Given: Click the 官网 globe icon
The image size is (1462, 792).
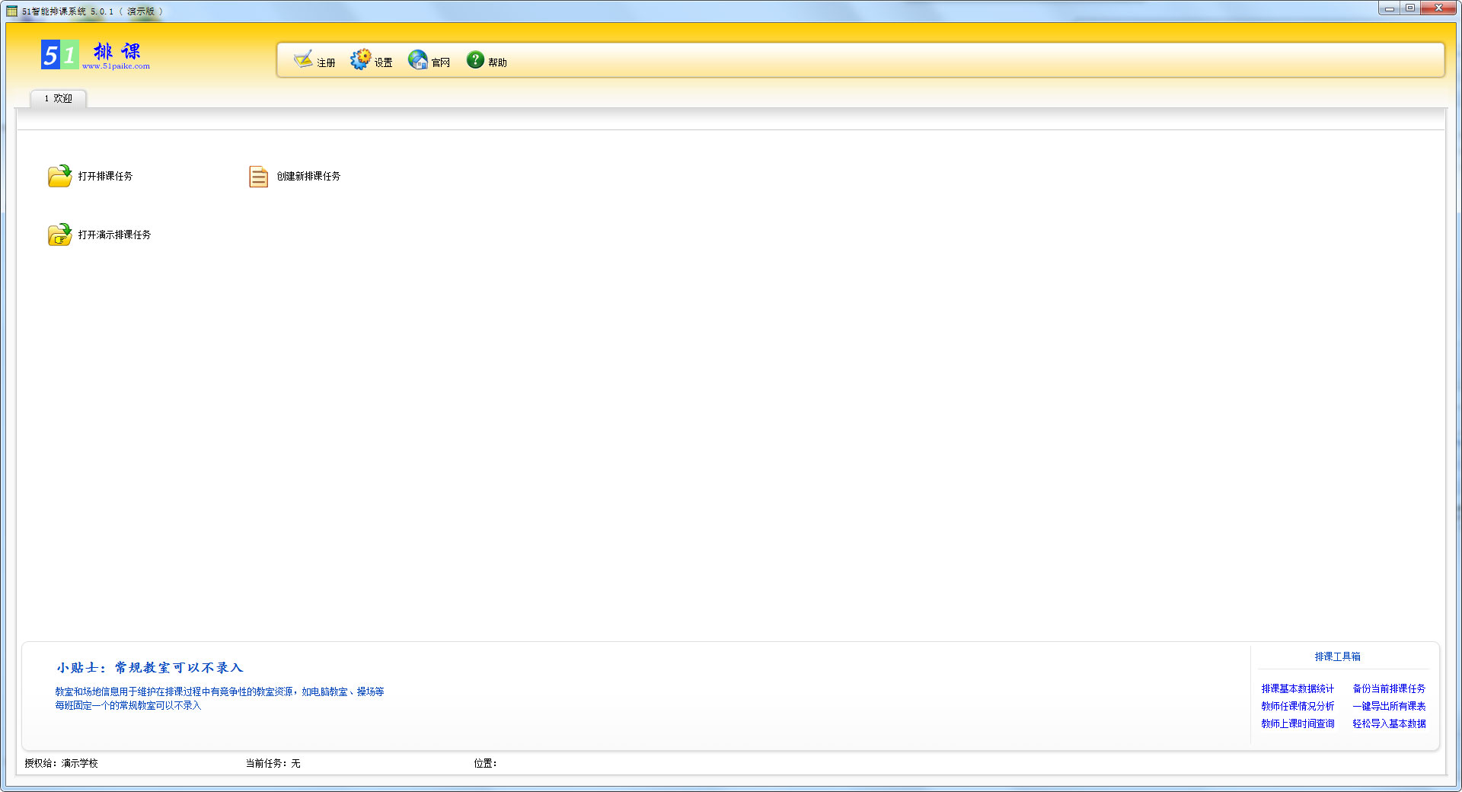Looking at the screenshot, I should pos(418,59).
